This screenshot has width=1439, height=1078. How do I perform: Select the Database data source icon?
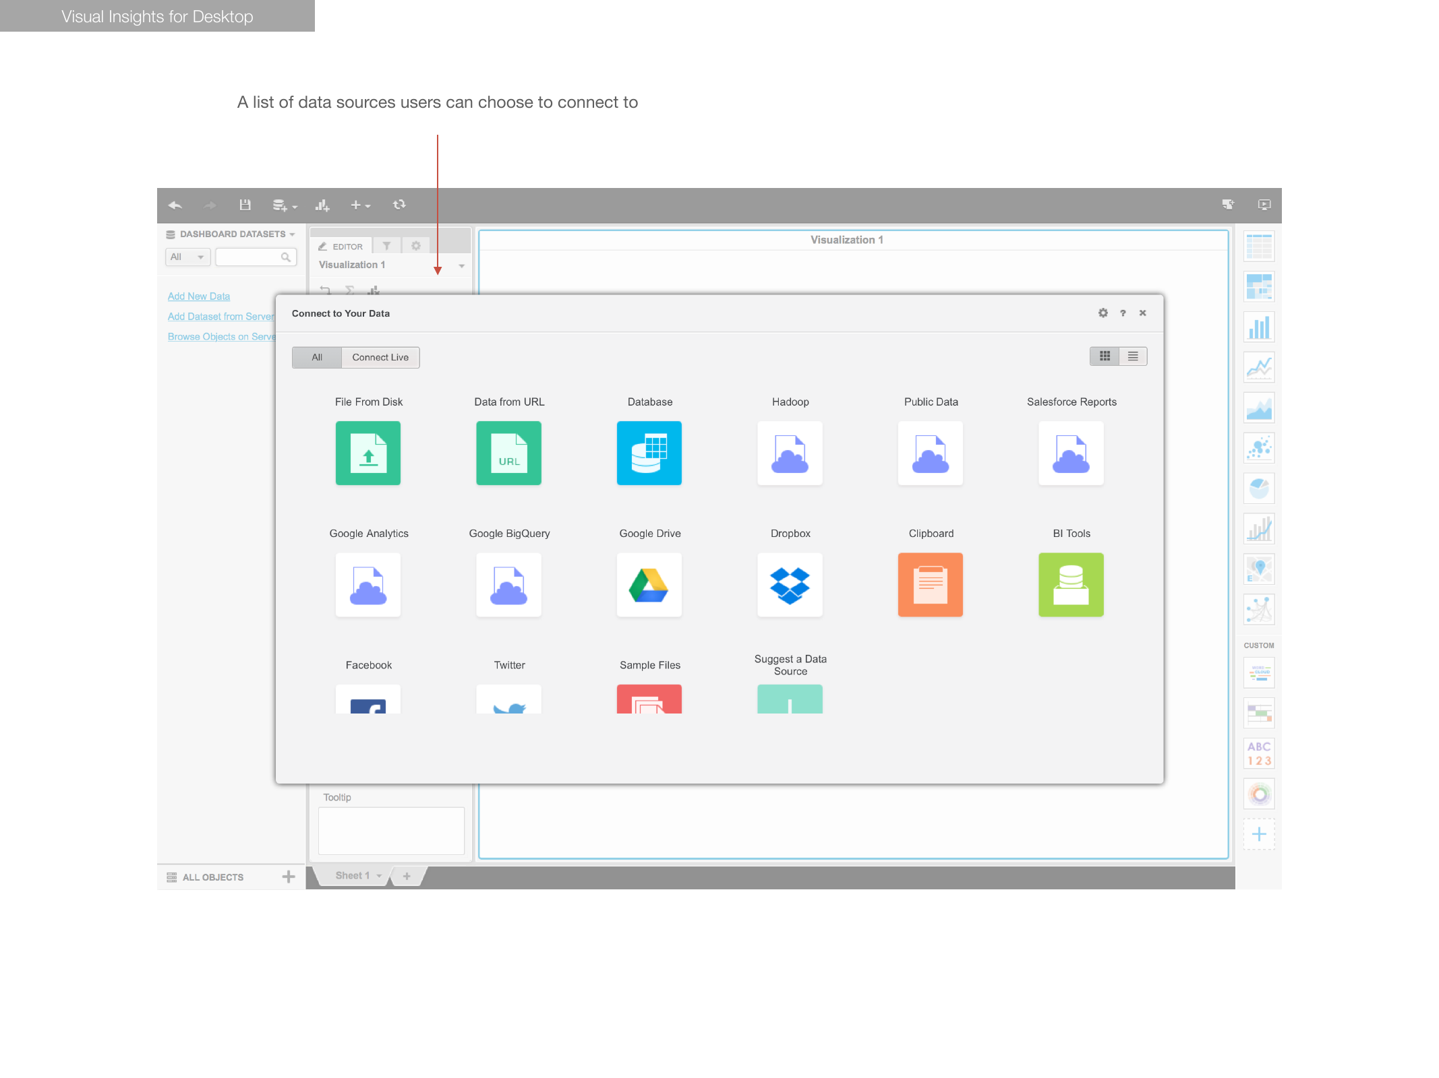tap(649, 453)
